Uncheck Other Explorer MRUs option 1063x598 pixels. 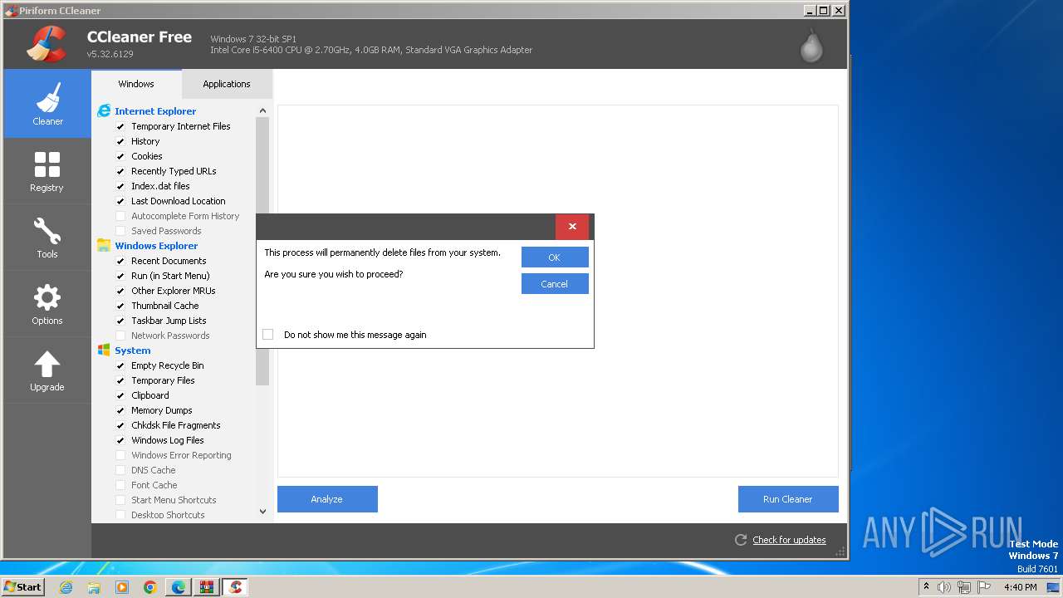tap(120, 291)
